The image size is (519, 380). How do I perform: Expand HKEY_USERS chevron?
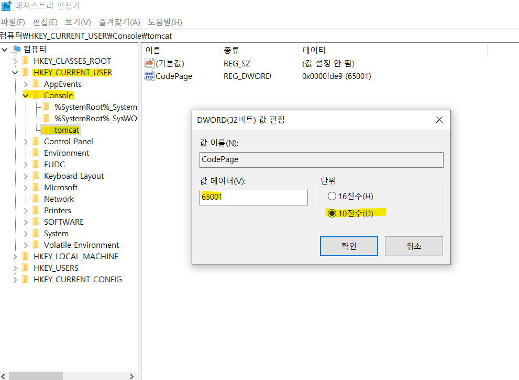coord(15,268)
